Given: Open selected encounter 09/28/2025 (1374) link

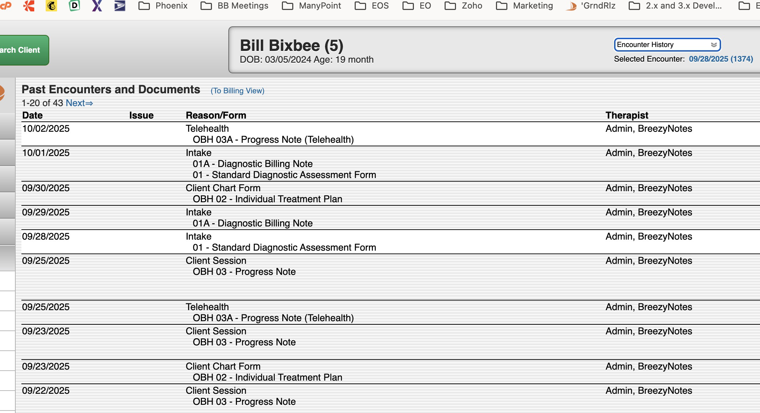Looking at the screenshot, I should [x=720, y=59].
